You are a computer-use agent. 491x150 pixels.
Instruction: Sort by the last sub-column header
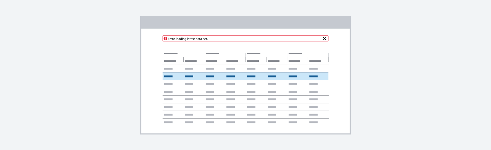click(315, 61)
